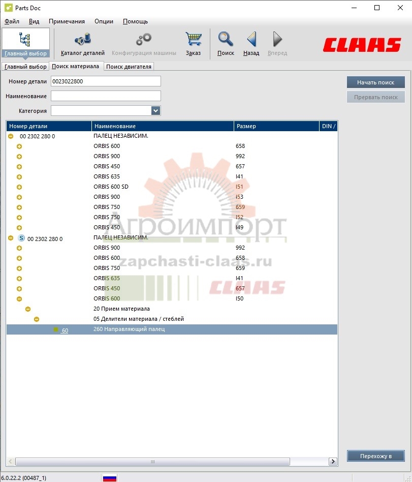The width and height of the screenshot is (412, 482).
Task: Collapse the 05 Делители материала / стеблей node
Action: 37,319
